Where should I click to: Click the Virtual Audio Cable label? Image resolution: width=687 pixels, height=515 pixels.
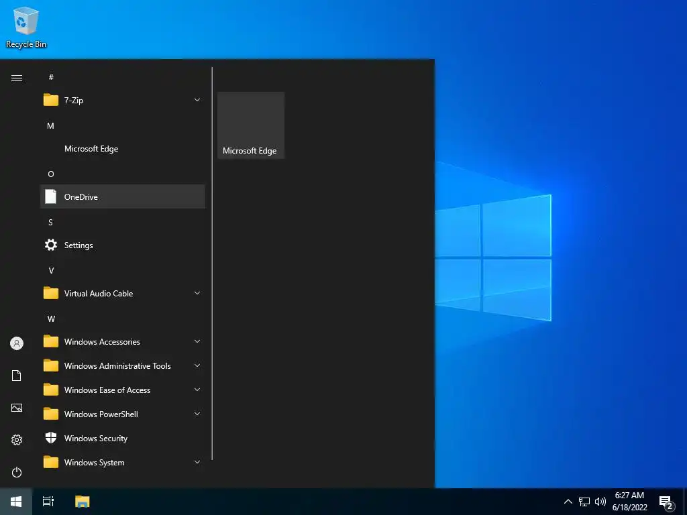coord(99,294)
